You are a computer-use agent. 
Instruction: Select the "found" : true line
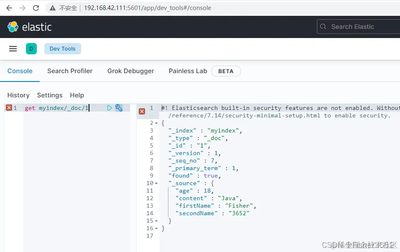click(194, 176)
